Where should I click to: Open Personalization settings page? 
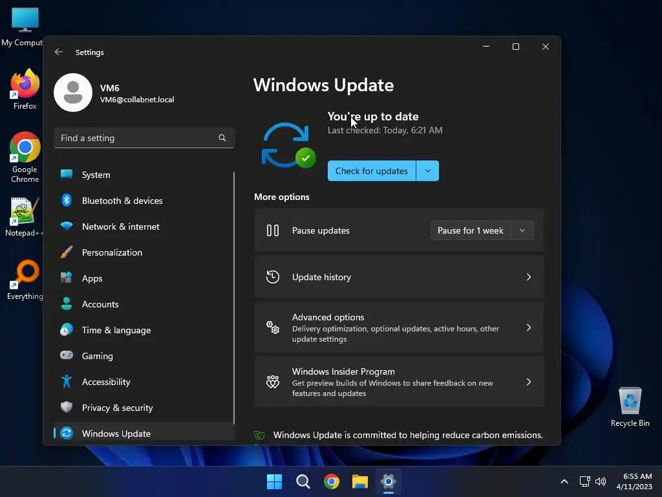[x=144, y=252]
